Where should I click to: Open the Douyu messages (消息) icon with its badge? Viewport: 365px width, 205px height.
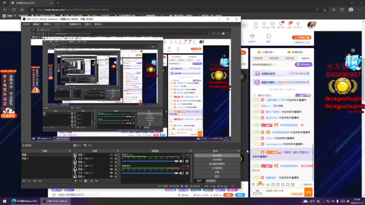pos(289,25)
